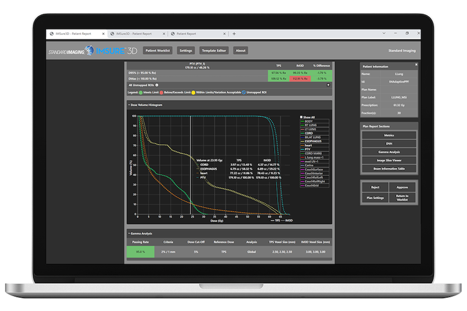Image resolution: width=467 pixels, height=311 pixels.
Task: Close the second IMSure3D Patient Report tab
Action: (x=164, y=34)
